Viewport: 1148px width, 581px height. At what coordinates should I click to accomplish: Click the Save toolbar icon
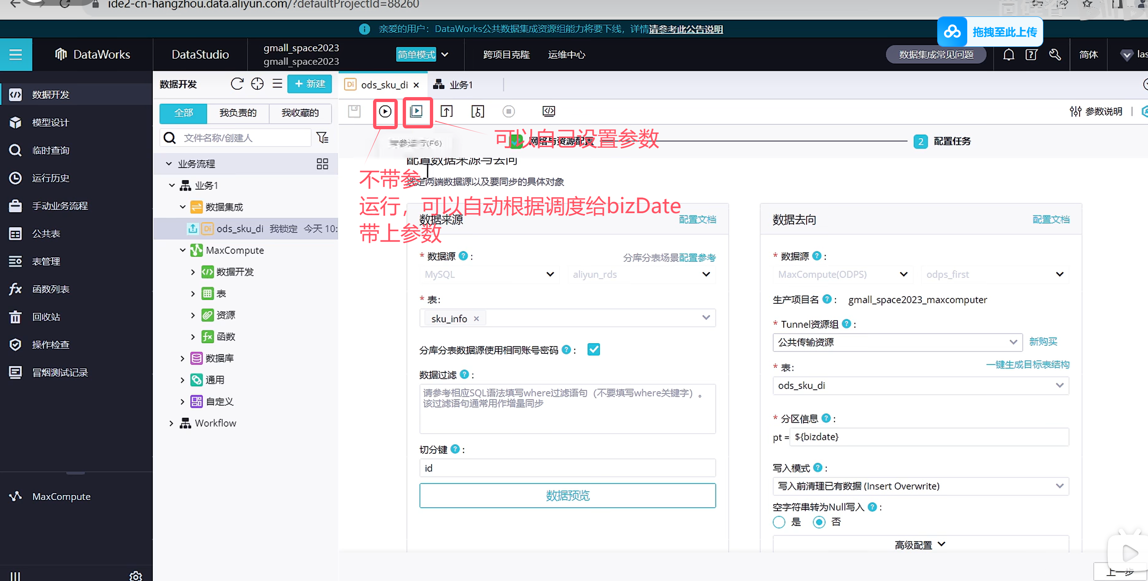pyautogui.click(x=354, y=111)
